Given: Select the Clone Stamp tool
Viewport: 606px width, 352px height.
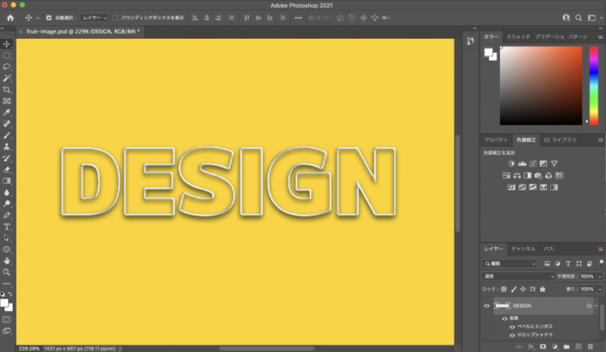Looking at the screenshot, I should (x=7, y=147).
